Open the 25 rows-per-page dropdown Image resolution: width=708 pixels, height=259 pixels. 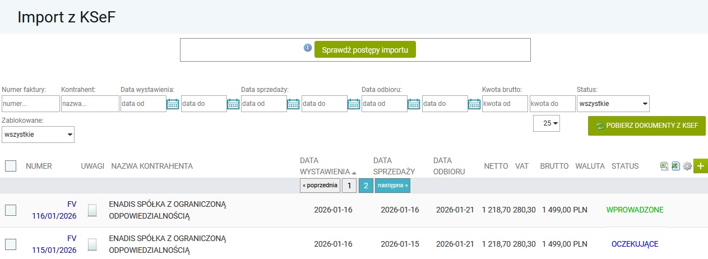click(547, 124)
